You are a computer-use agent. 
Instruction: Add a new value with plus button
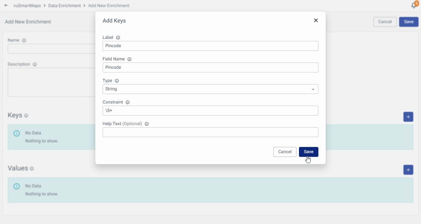pyautogui.click(x=408, y=170)
